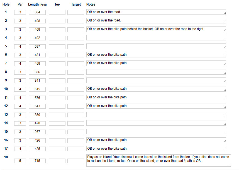Focus the Target field for hole 18
This screenshot has width=239, height=170.
click(76, 161)
